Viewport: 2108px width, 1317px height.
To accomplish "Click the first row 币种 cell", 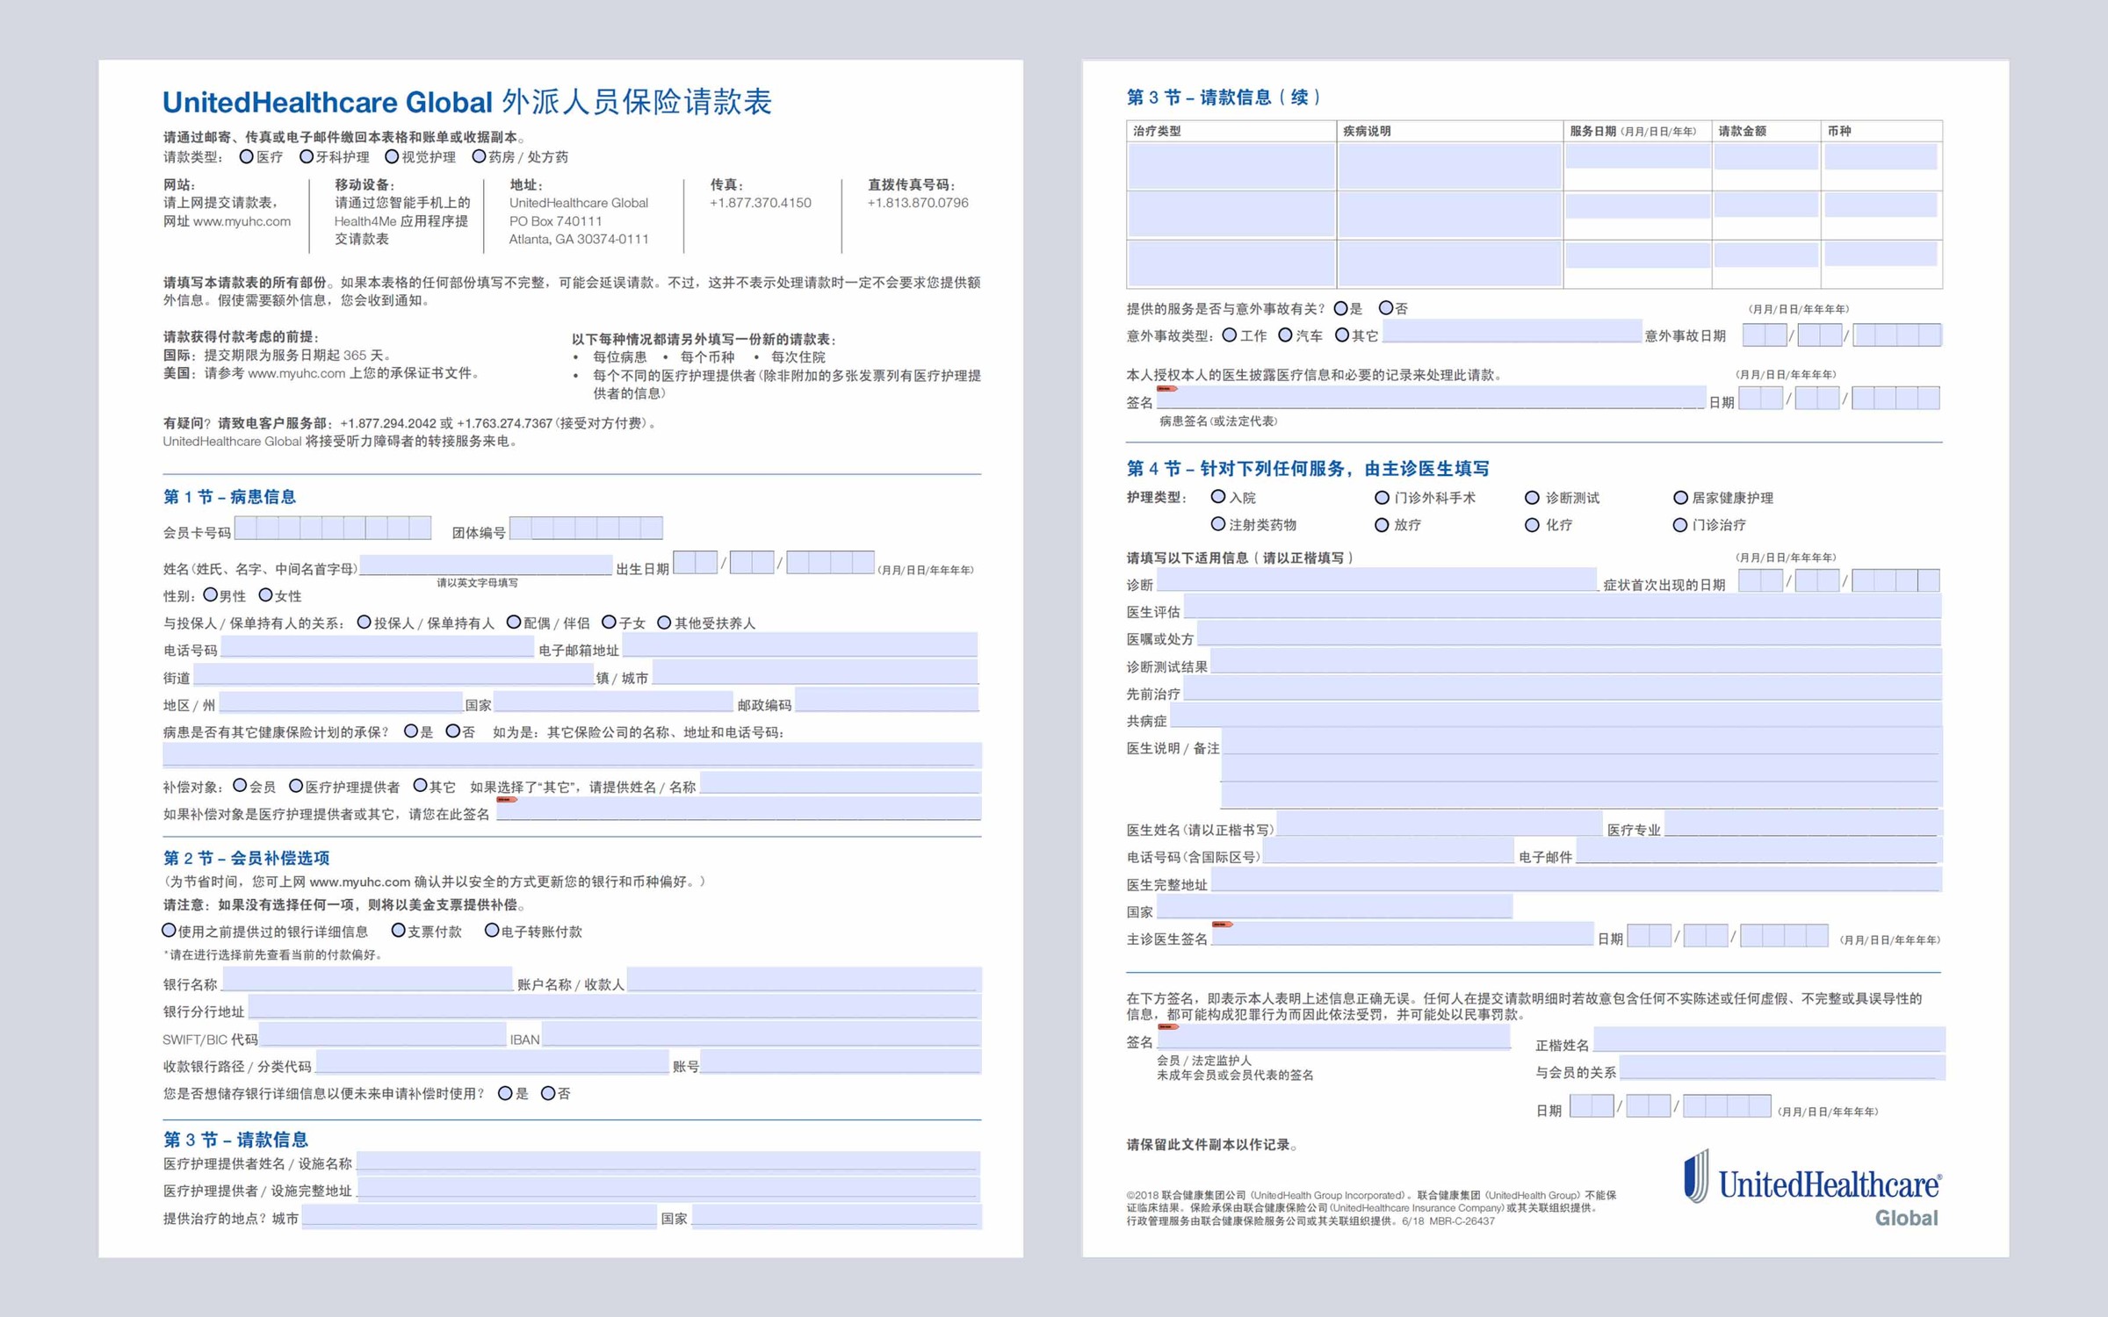I will 1881,157.
